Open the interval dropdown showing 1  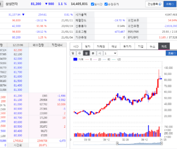(x=110, y=53)
